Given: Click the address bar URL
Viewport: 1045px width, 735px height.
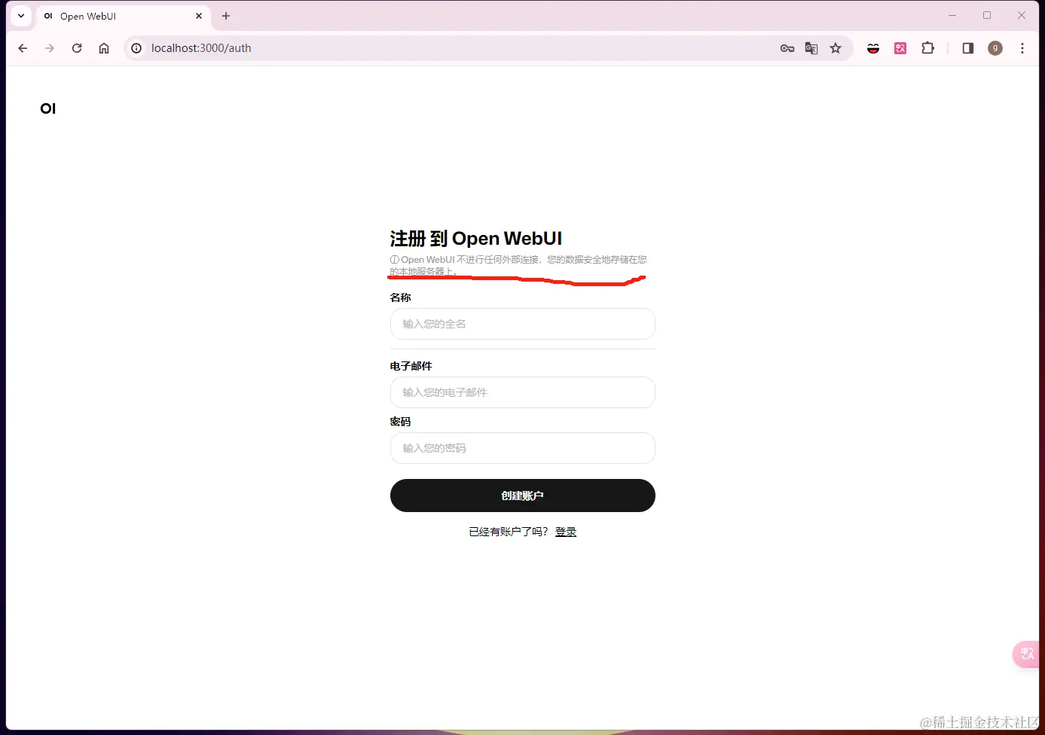Looking at the screenshot, I should coord(201,48).
